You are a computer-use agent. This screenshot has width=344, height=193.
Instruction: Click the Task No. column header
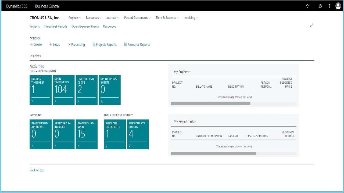click(233, 136)
